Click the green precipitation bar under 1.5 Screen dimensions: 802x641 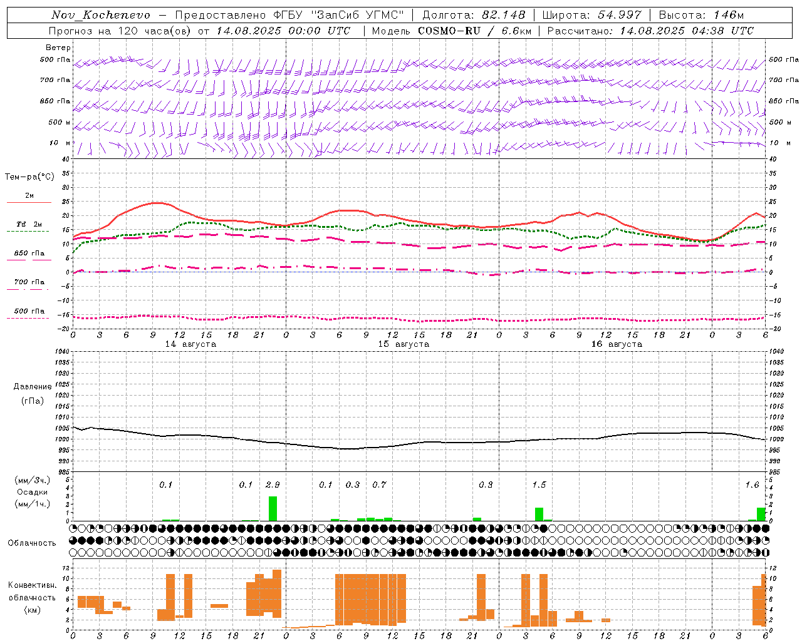coord(539,514)
